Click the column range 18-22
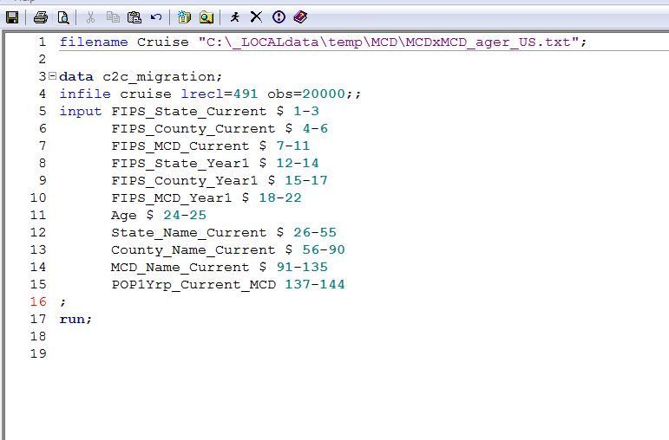669x440 pixels. pyautogui.click(x=280, y=198)
